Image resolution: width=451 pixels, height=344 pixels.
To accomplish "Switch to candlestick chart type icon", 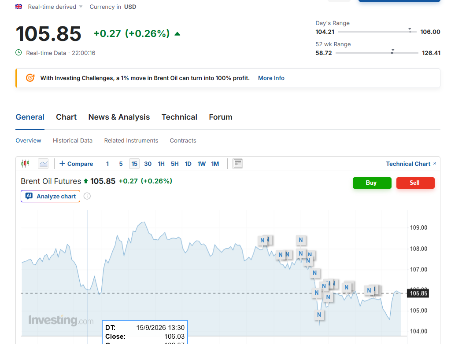I will [x=25, y=164].
